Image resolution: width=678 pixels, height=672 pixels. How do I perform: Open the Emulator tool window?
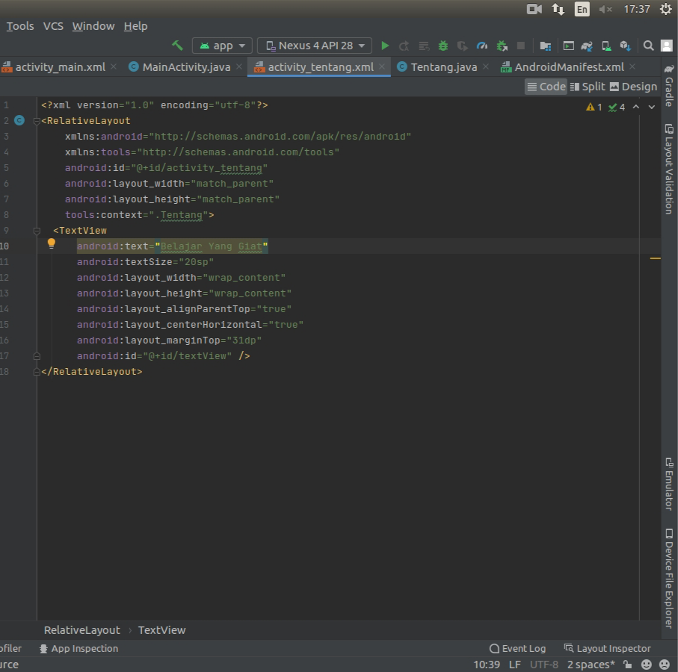click(668, 484)
